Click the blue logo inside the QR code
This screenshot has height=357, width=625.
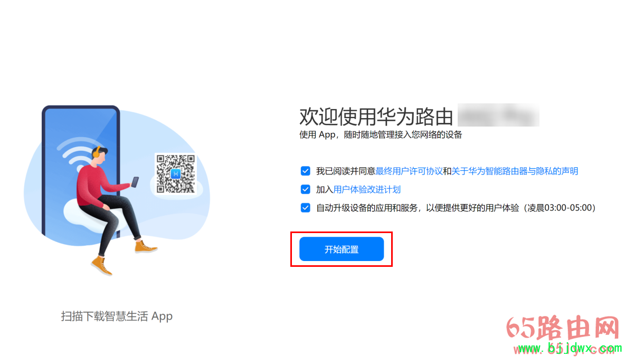tap(175, 174)
